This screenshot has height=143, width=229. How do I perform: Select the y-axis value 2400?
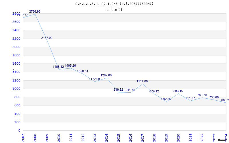point(16,30)
